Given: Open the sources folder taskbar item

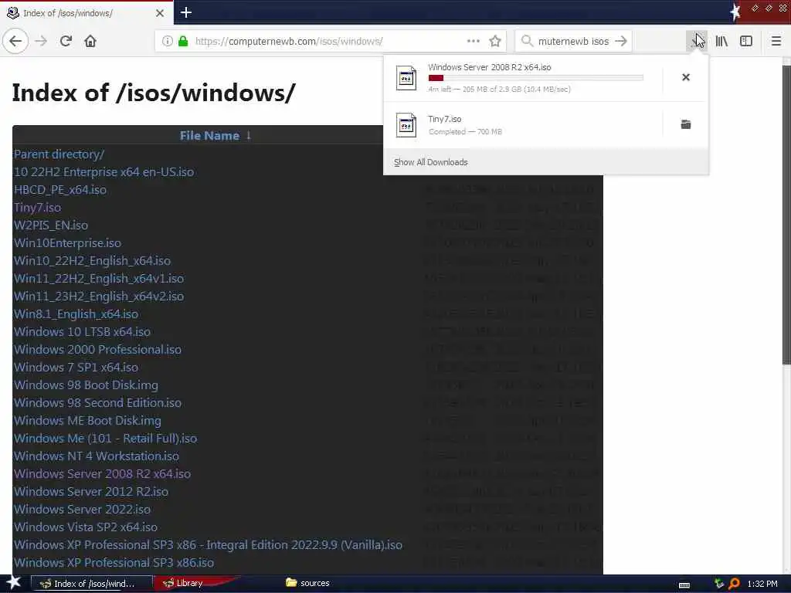Looking at the screenshot, I should pos(307,584).
